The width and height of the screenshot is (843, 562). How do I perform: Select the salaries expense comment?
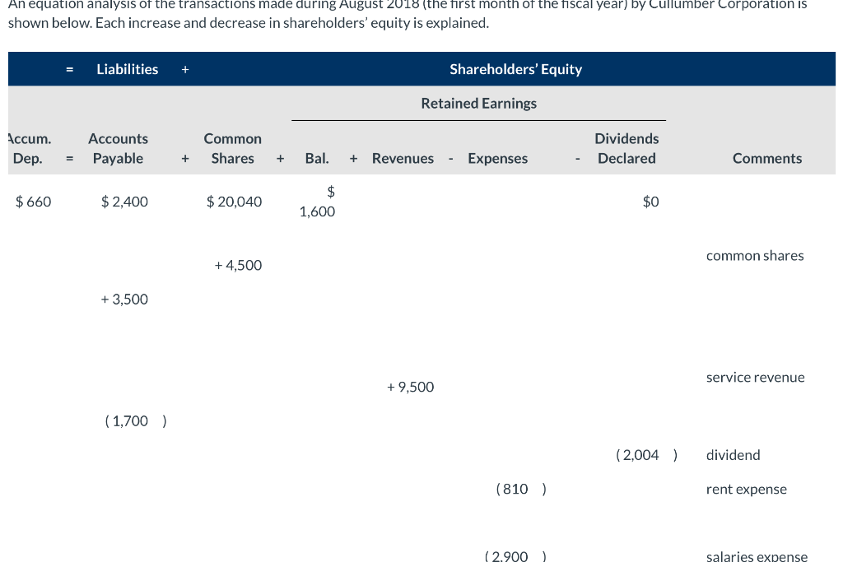[x=757, y=556]
